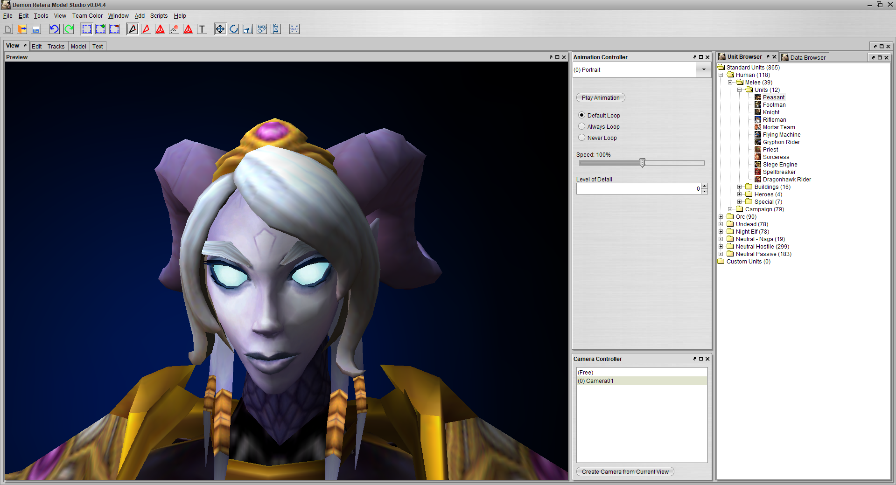The width and height of the screenshot is (896, 485).
Task: Activate the Extrude tool icon
Action: [262, 29]
